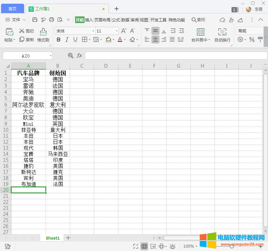Image resolution: width=268 pixels, height=251 pixels.
Task: Toggle Bold formatting
Action: click(x=59, y=39)
